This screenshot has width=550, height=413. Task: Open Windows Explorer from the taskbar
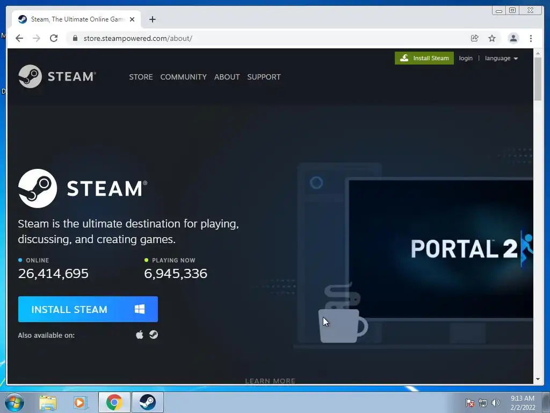(48, 402)
